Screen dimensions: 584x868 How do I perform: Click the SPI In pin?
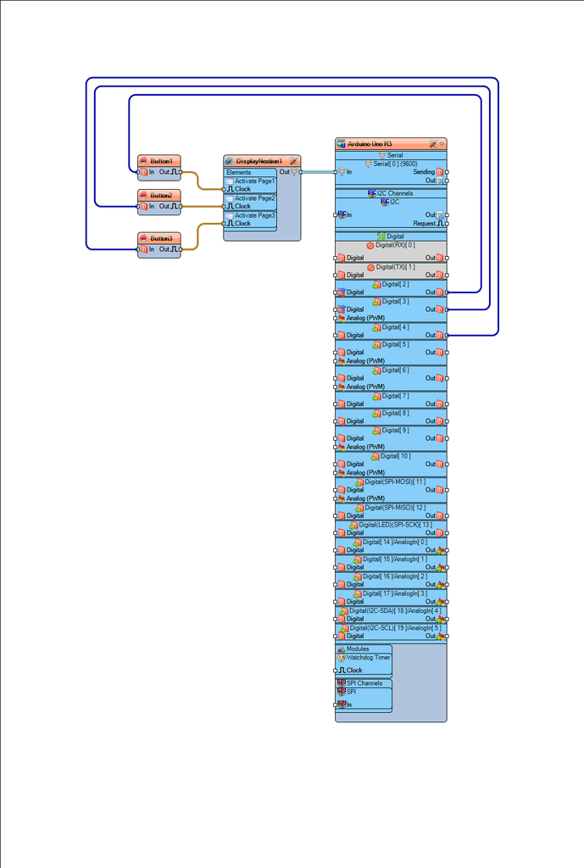(x=336, y=704)
